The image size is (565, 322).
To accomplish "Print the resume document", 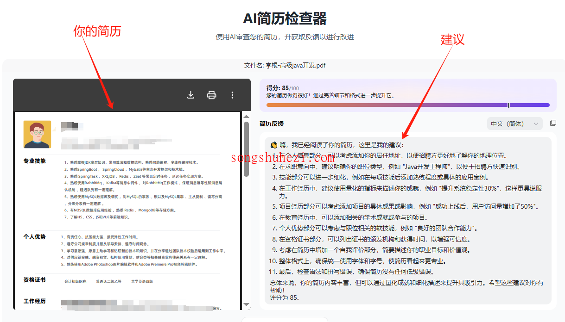I will [x=211, y=95].
